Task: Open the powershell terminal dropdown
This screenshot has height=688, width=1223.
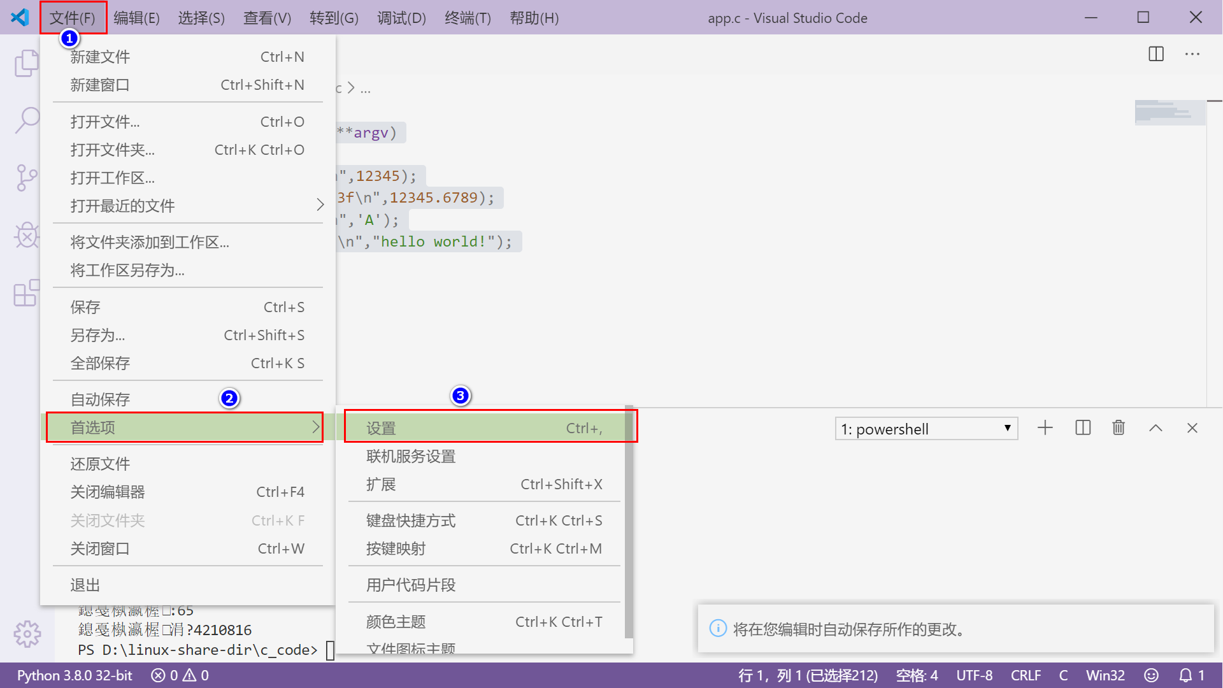Action: coord(926,429)
